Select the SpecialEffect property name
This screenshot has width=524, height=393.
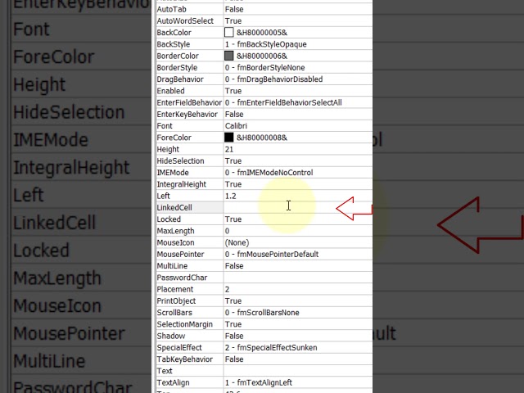(x=179, y=347)
